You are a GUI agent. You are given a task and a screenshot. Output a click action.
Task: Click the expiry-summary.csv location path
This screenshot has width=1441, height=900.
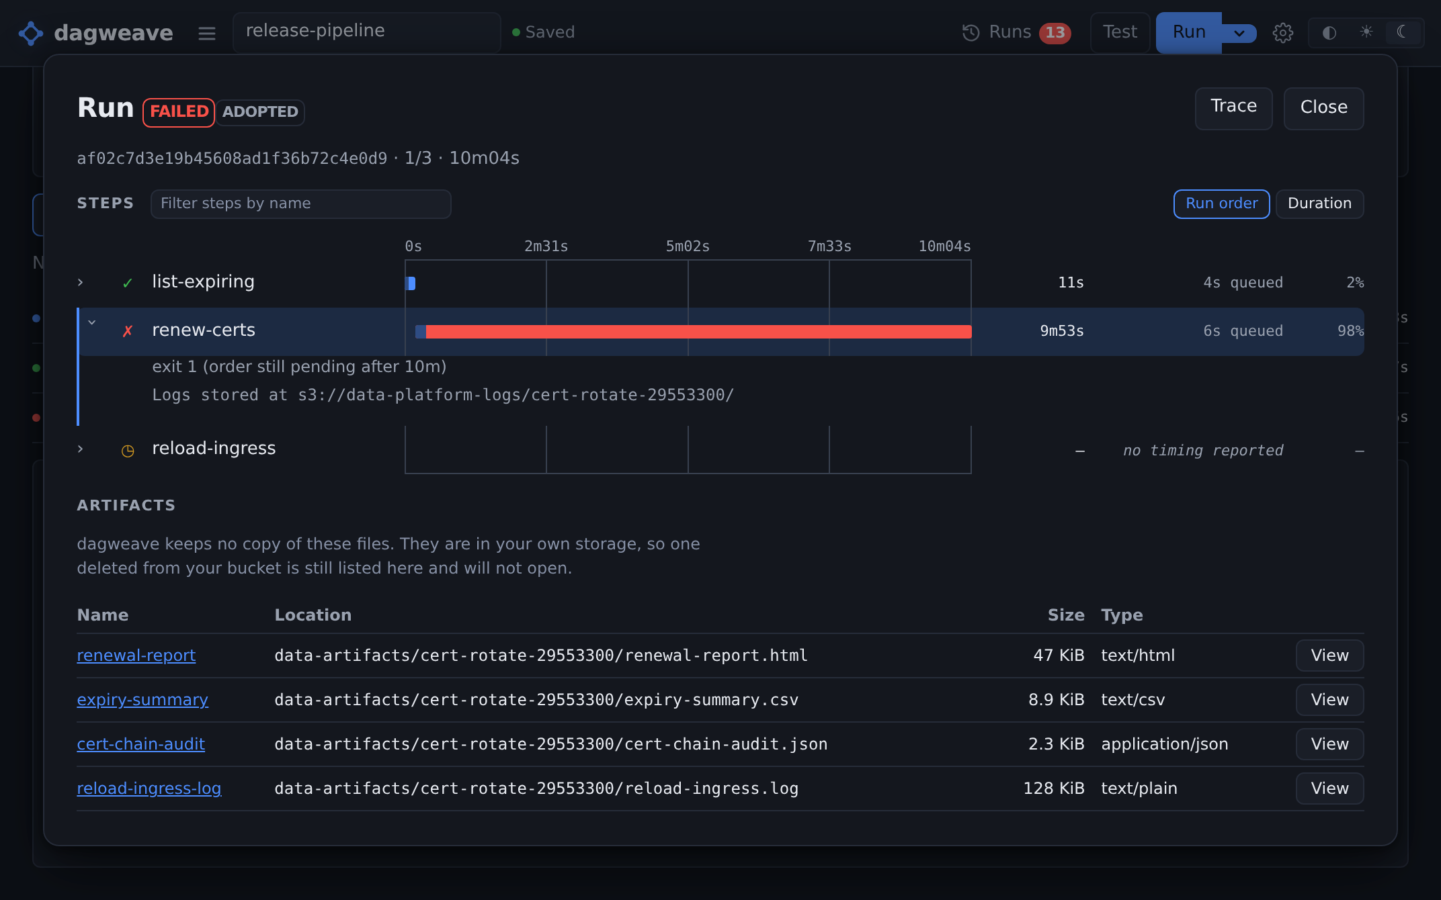tap(536, 700)
